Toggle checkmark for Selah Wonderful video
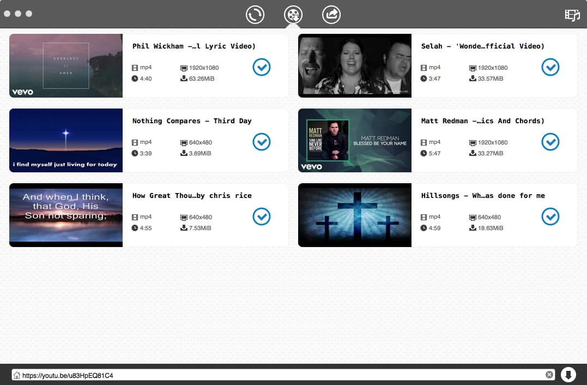 pyautogui.click(x=550, y=67)
